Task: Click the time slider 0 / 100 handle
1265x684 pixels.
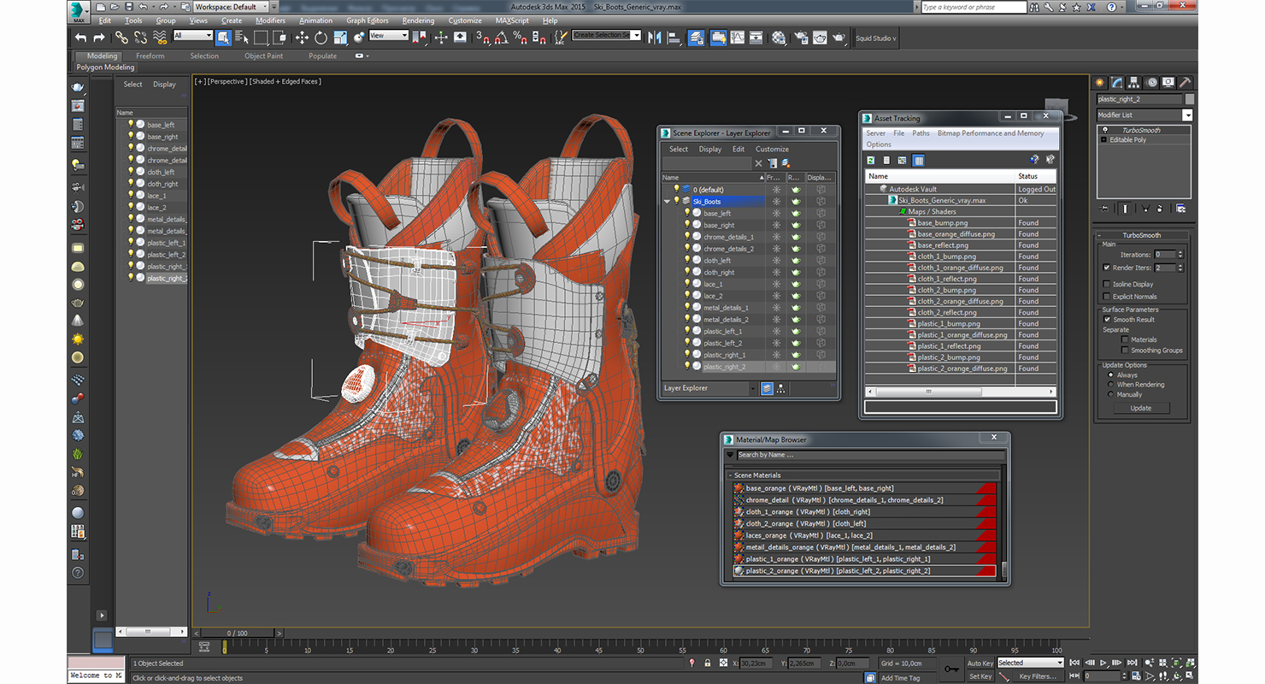Action: pos(237,633)
